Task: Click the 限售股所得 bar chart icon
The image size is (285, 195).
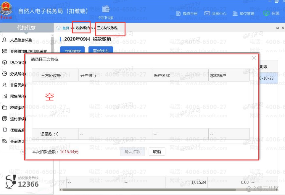Action: [4, 96]
